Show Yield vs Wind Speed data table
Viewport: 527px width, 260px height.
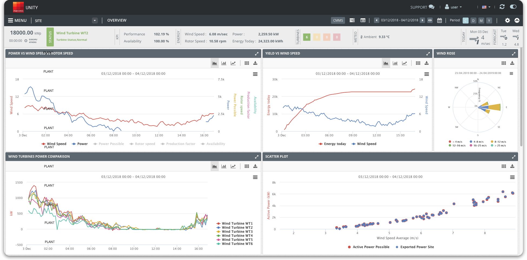(x=418, y=63)
